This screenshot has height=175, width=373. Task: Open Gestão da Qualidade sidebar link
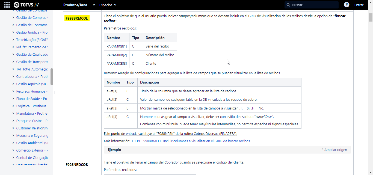click(x=32, y=55)
